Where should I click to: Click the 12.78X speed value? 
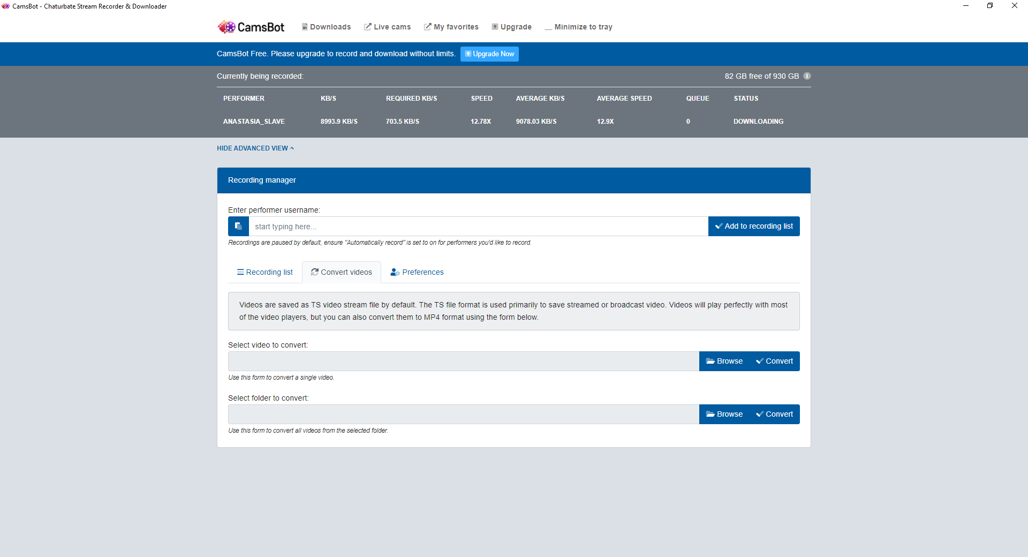click(x=481, y=122)
